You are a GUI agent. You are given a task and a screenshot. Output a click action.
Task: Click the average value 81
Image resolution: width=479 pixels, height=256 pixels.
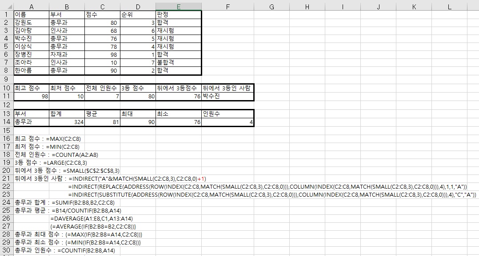(102, 122)
